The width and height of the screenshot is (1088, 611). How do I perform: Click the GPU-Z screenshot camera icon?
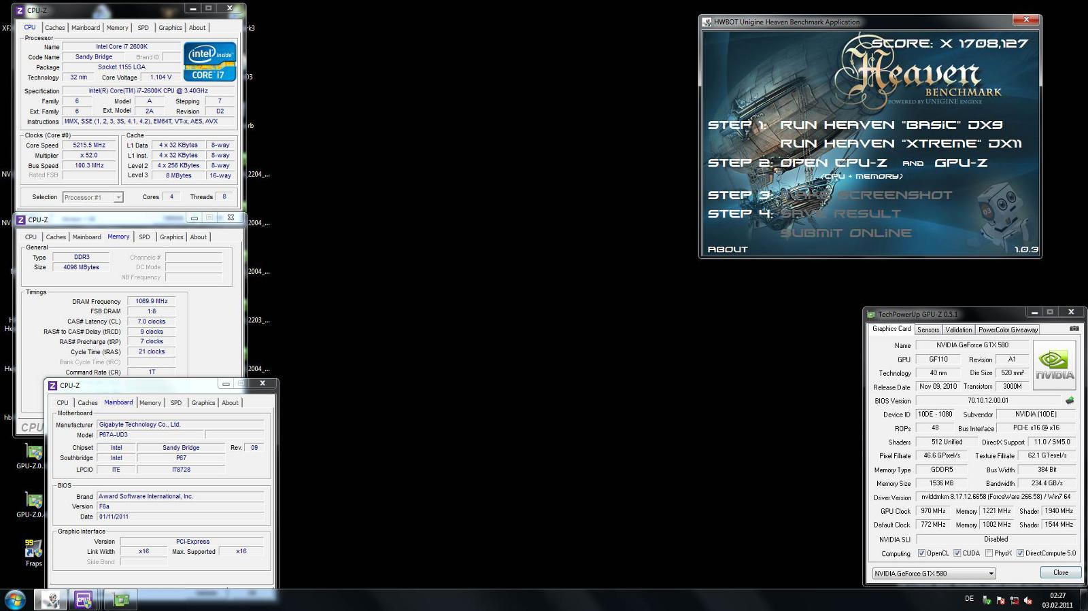tap(1074, 329)
